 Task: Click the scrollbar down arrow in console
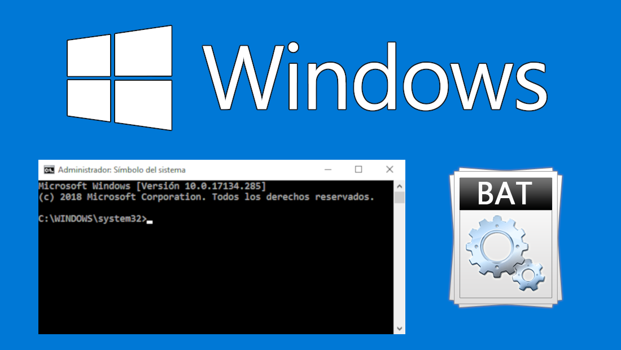pyautogui.click(x=399, y=329)
